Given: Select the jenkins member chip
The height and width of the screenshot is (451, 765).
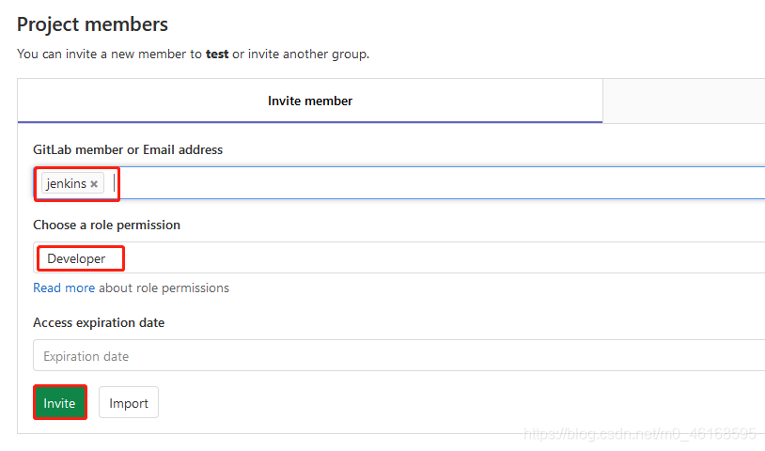Looking at the screenshot, I should [67, 184].
